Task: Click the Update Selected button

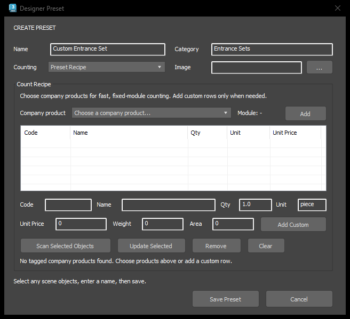Action: [152, 246]
